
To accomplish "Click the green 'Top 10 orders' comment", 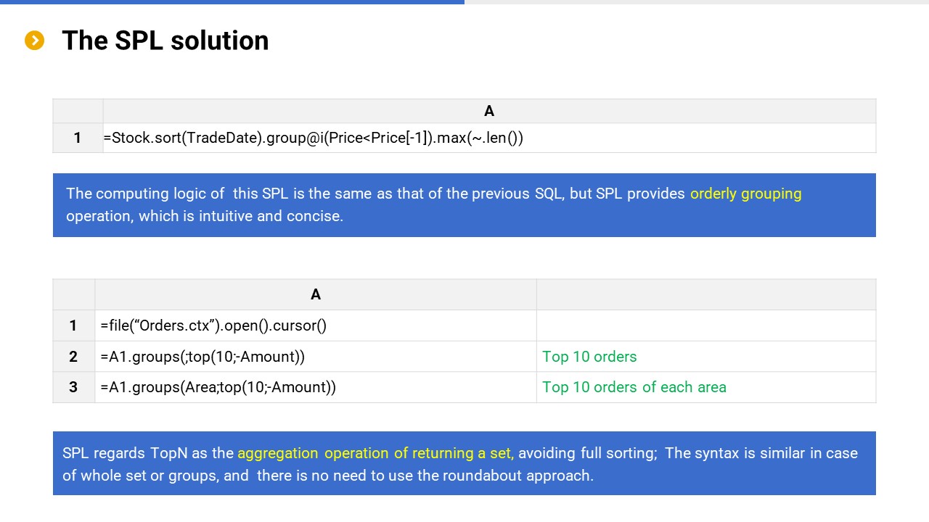I will [589, 357].
